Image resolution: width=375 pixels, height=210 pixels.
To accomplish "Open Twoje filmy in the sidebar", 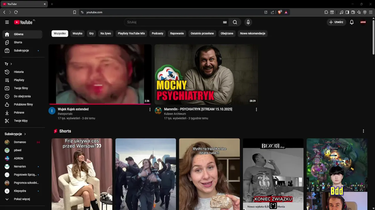I will coord(22,88).
